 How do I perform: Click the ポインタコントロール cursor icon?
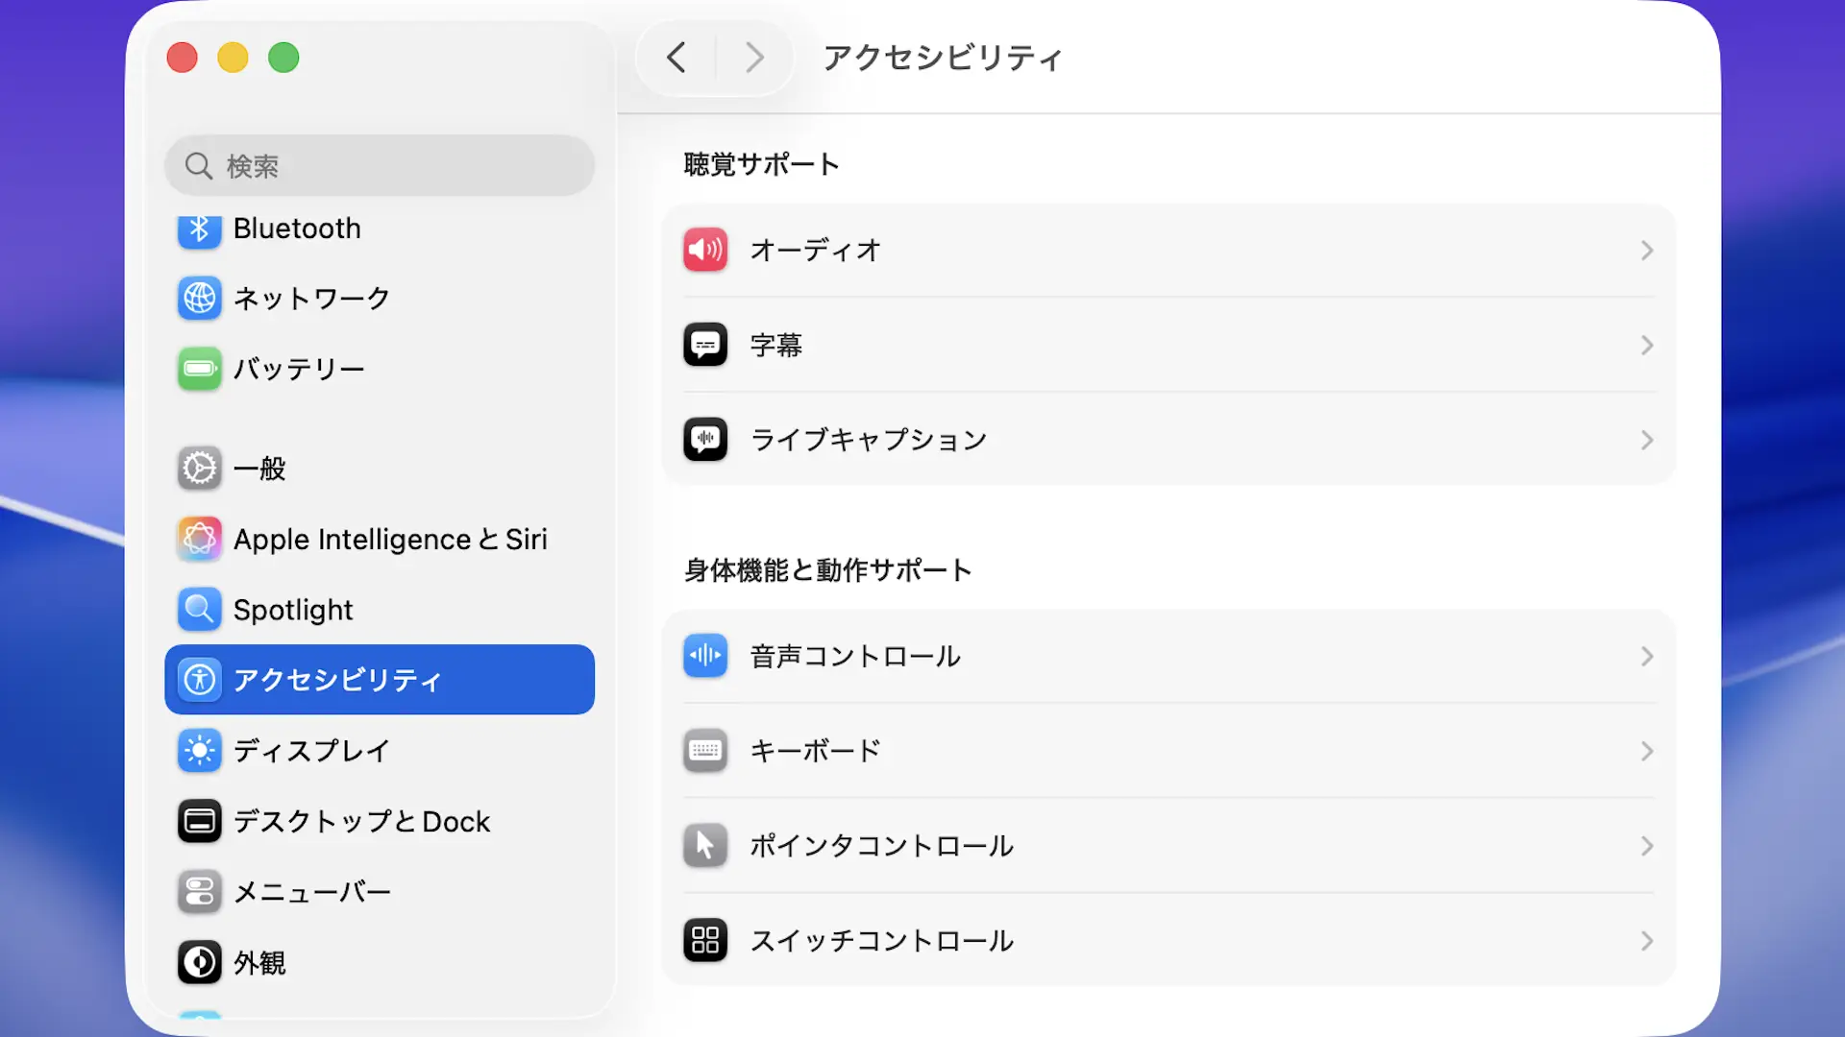(x=705, y=846)
